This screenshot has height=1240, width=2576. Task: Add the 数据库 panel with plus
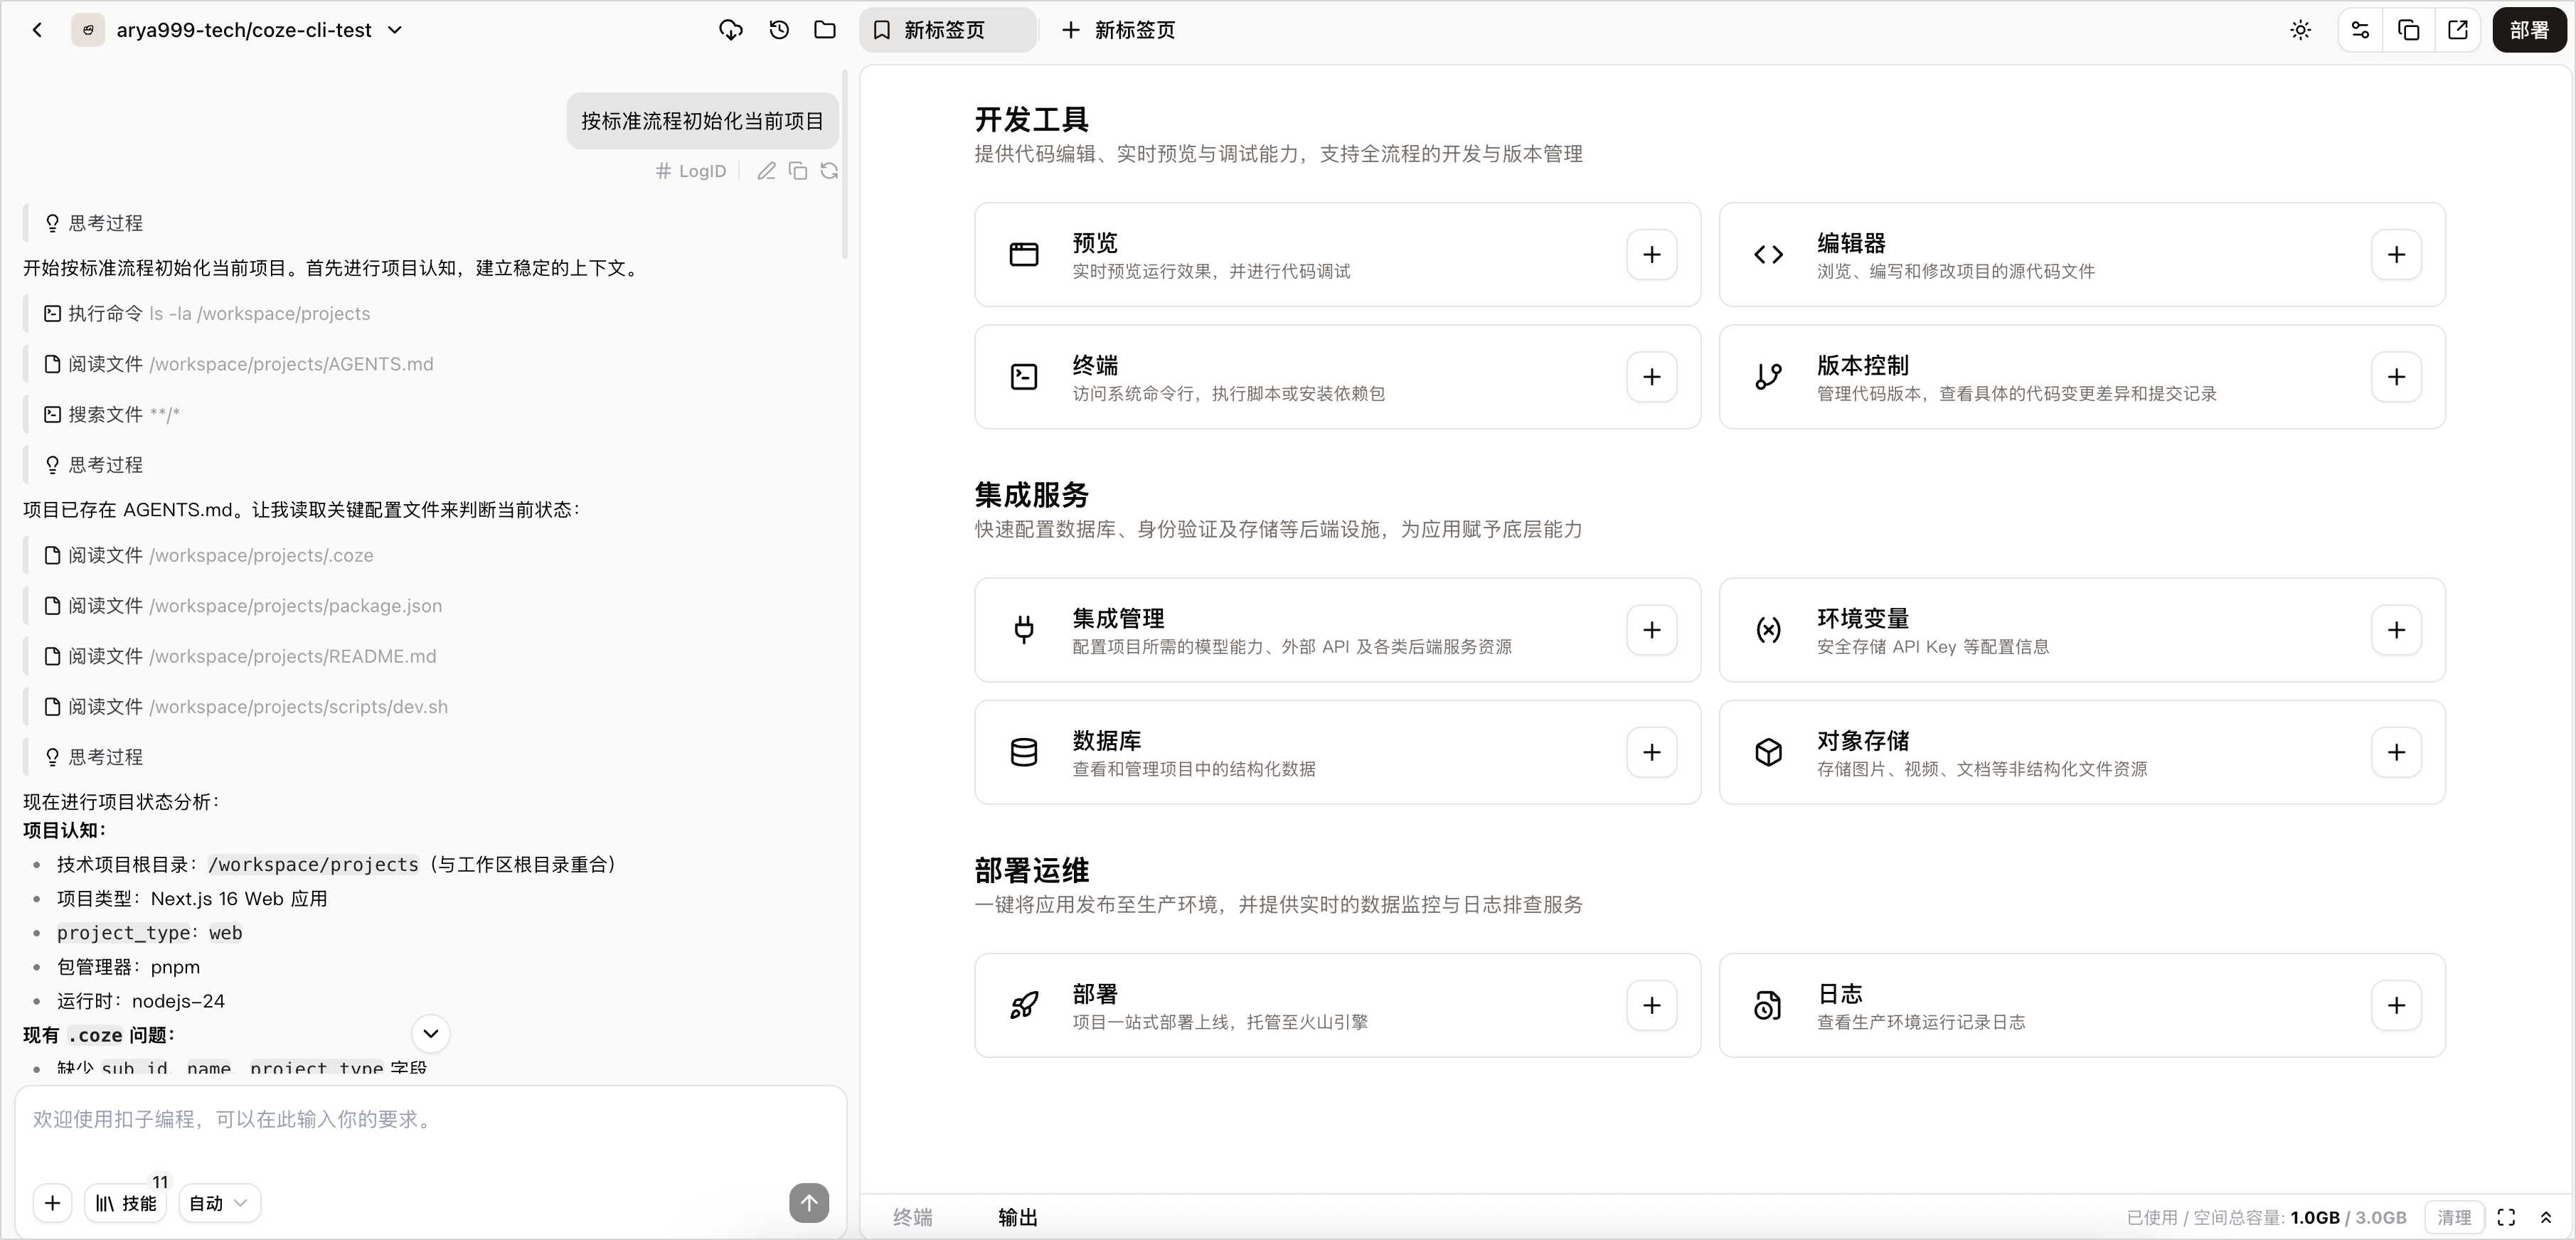pyautogui.click(x=1651, y=752)
